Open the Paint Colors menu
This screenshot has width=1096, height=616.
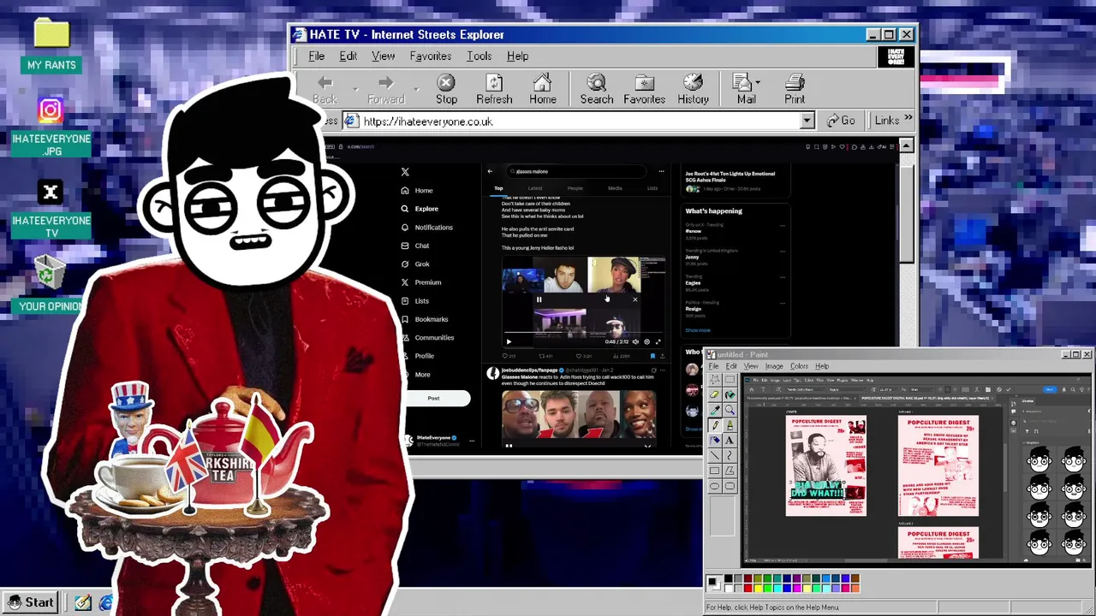tap(799, 366)
